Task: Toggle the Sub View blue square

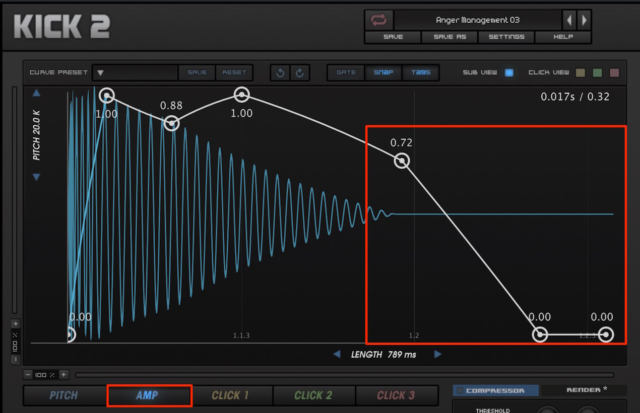Action: point(509,72)
